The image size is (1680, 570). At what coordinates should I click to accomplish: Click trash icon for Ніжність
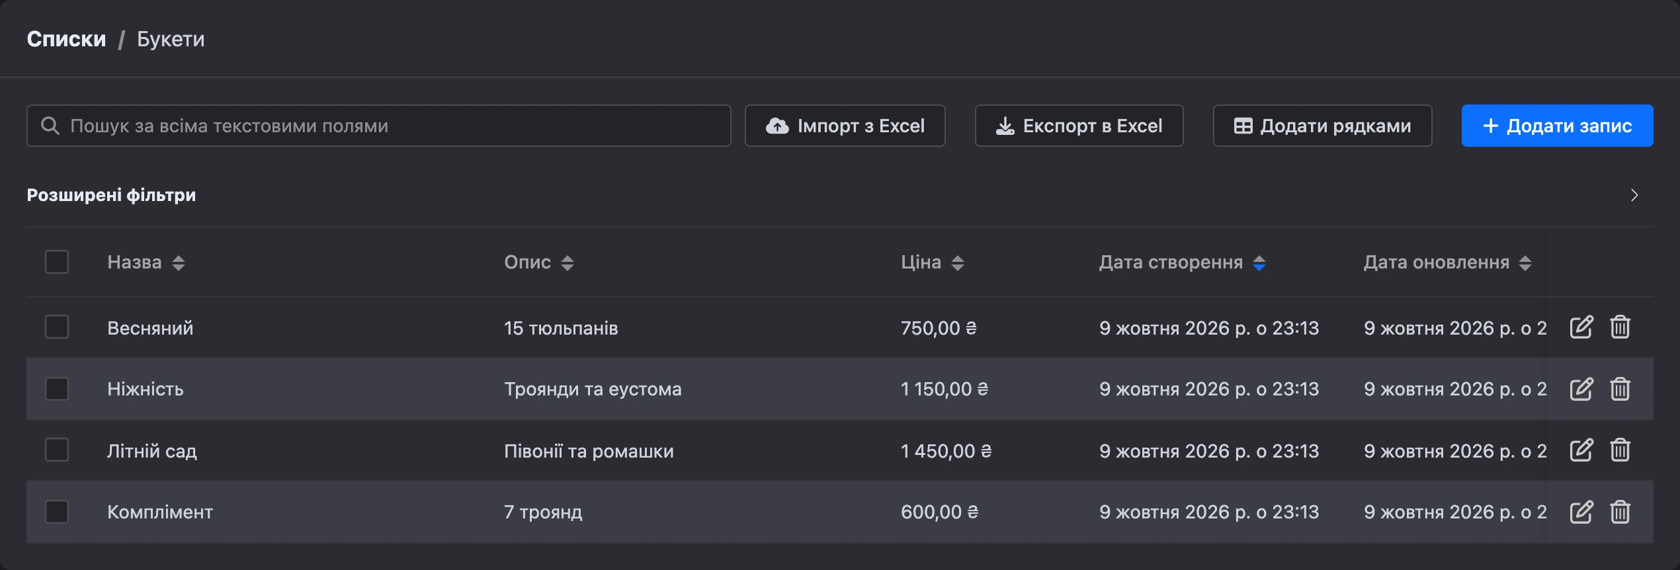[1620, 389]
